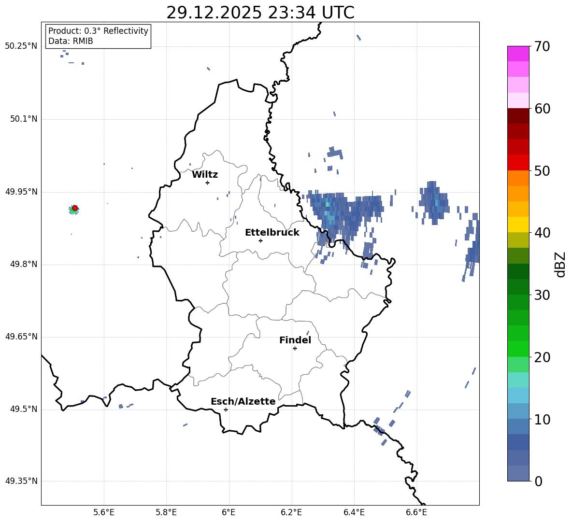The image size is (572, 522).
Task: Click the Data: RMIB text
Action: [71, 41]
